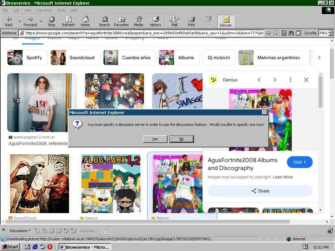Choose Yes in the dialog

tap(155, 139)
